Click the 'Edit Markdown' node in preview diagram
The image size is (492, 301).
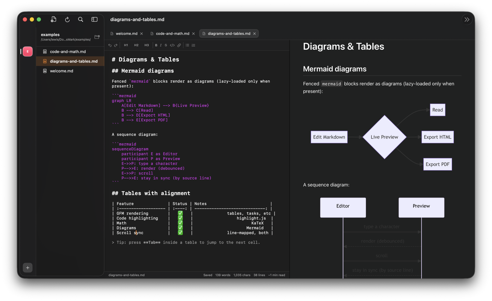tap(329, 137)
